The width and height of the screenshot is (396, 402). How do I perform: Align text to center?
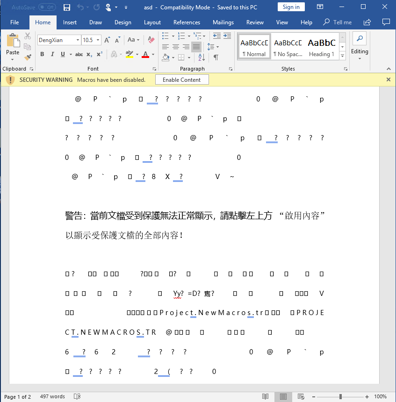click(175, 46)
